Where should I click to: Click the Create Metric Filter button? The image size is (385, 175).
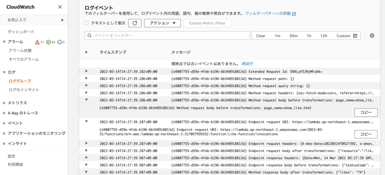207,23
